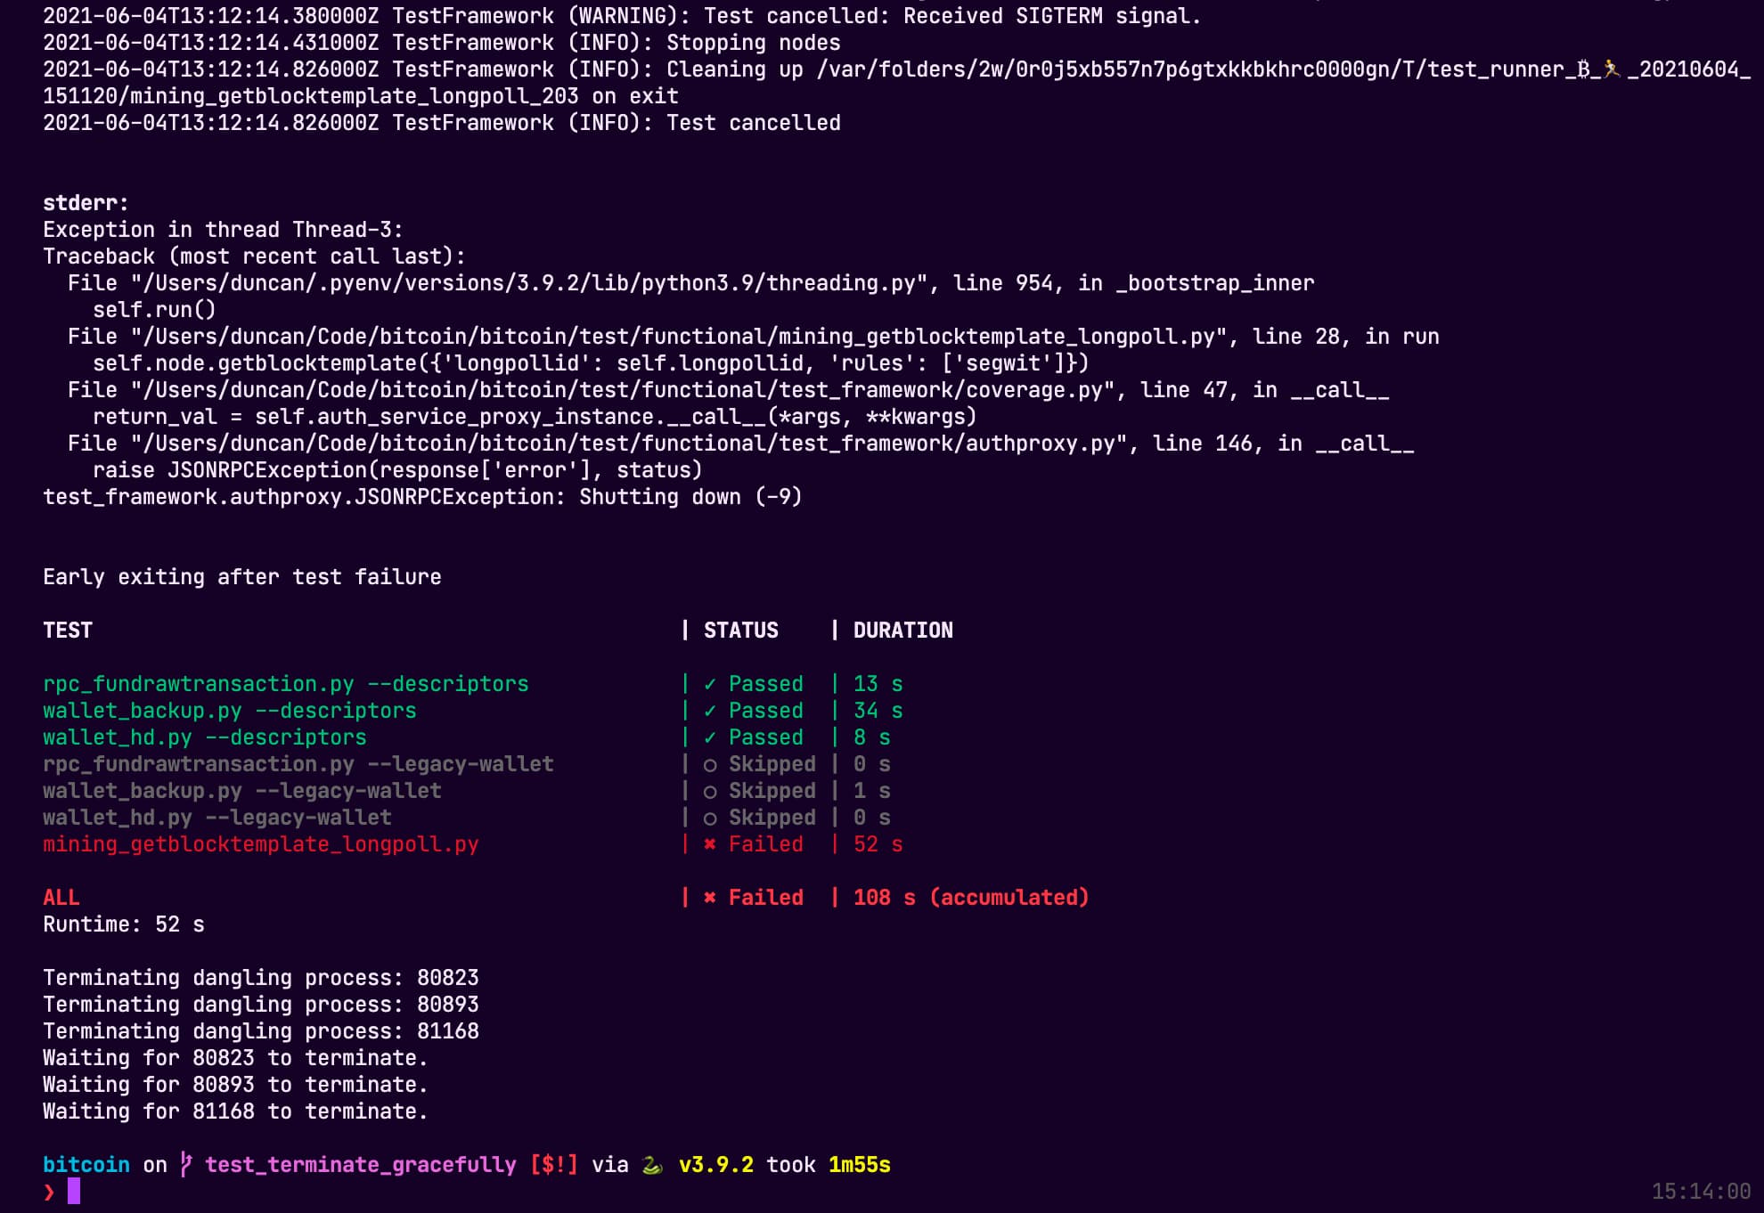
Task: Click the git branch icon in the prompt
Action: (184, 1163)
